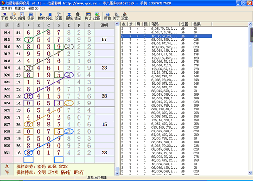The width and height of the screenshot is (253, 181).
Task: Click circled 7 in row 915 column A
Action: pos(29,39)
